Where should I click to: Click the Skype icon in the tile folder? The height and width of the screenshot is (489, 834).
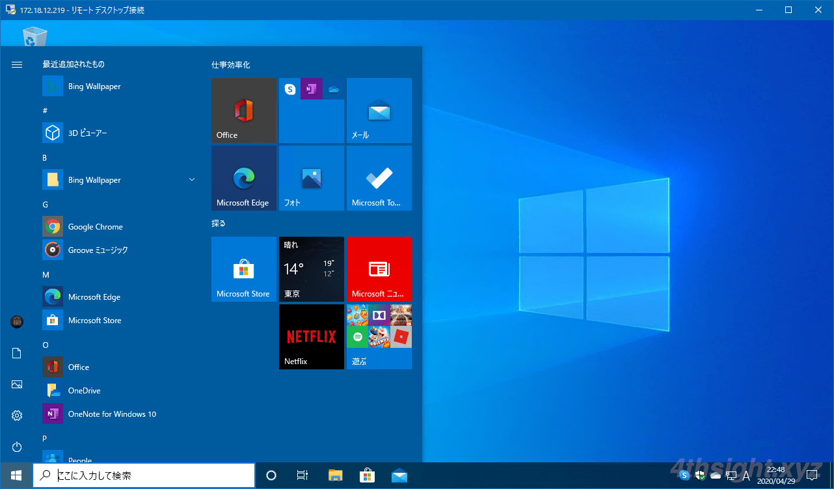(290, 89)
